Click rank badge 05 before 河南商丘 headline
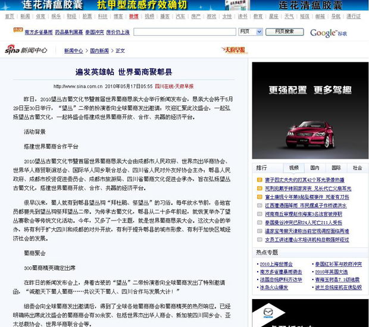The width and height of the screenshot is (369, 327). (x=259, y=214)
